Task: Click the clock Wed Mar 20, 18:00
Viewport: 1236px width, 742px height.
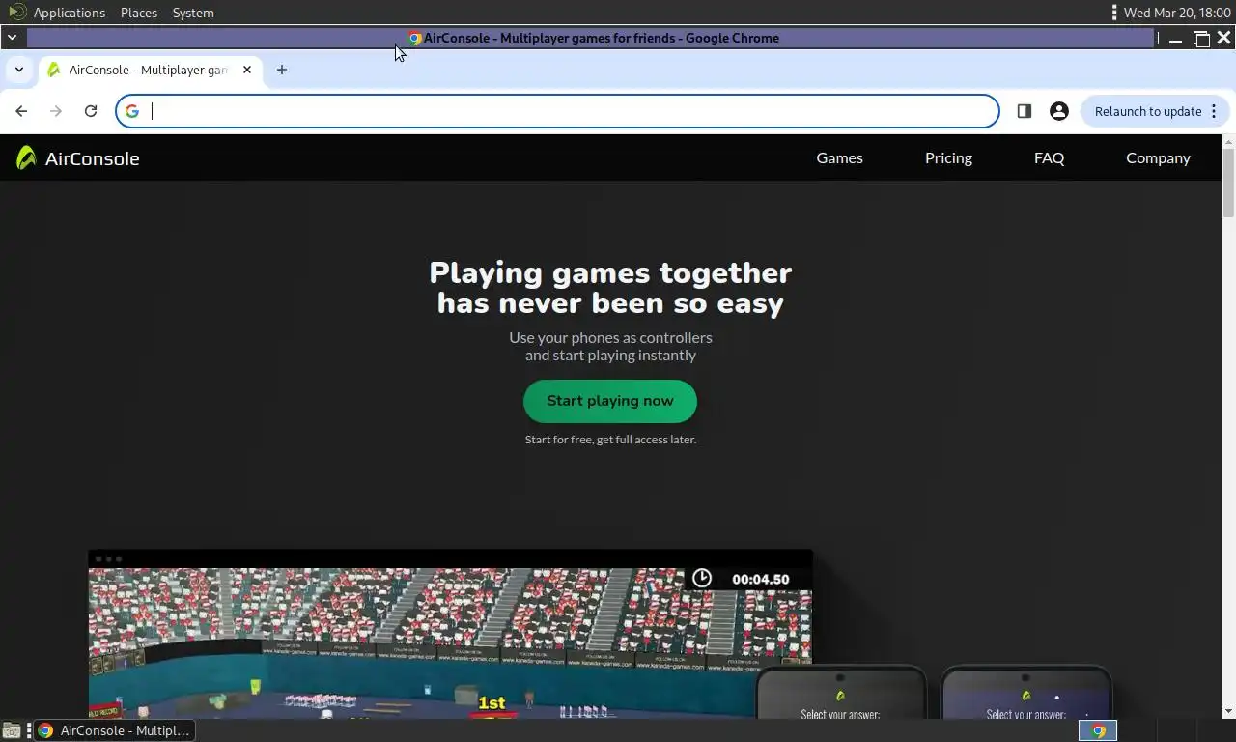Action: coord(1177,13)
